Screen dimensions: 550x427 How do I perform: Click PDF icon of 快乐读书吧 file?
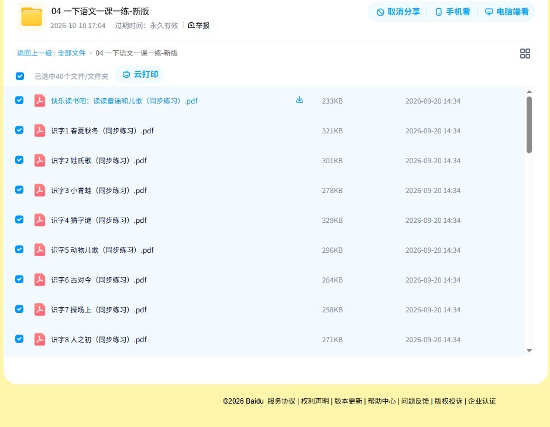40,101
